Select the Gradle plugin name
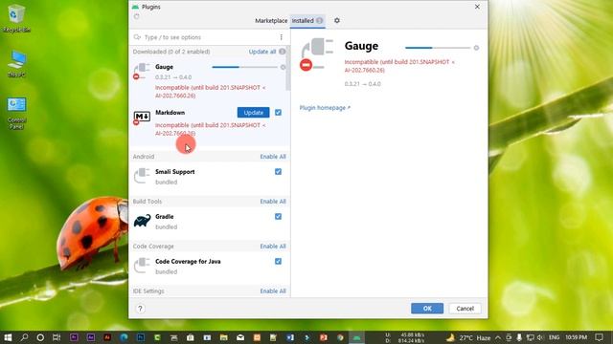 tap(164, 217)
